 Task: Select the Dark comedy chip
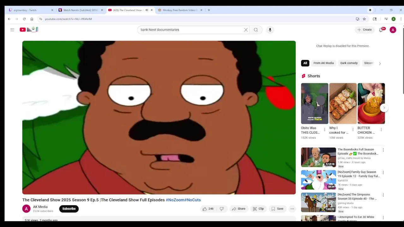pyautogui.click(x=349, y=63)
